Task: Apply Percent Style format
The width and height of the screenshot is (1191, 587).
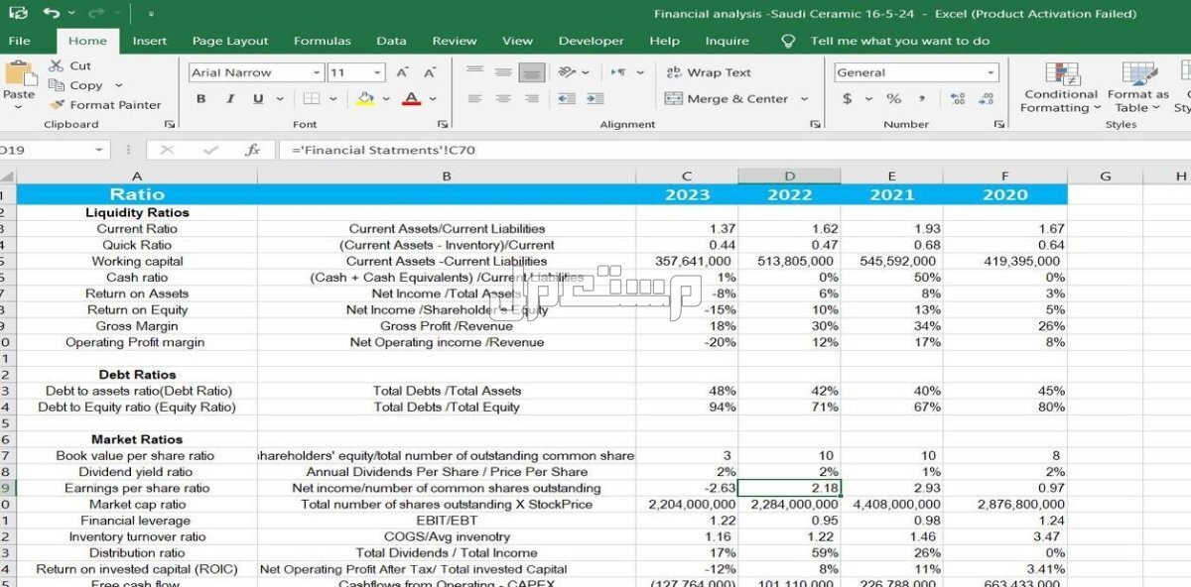Action: pos(893,99)
